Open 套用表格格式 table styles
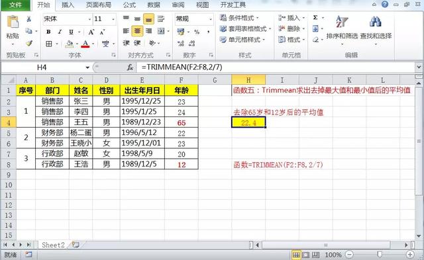Screen dimensions: 424x260 [x=245, y=28]
